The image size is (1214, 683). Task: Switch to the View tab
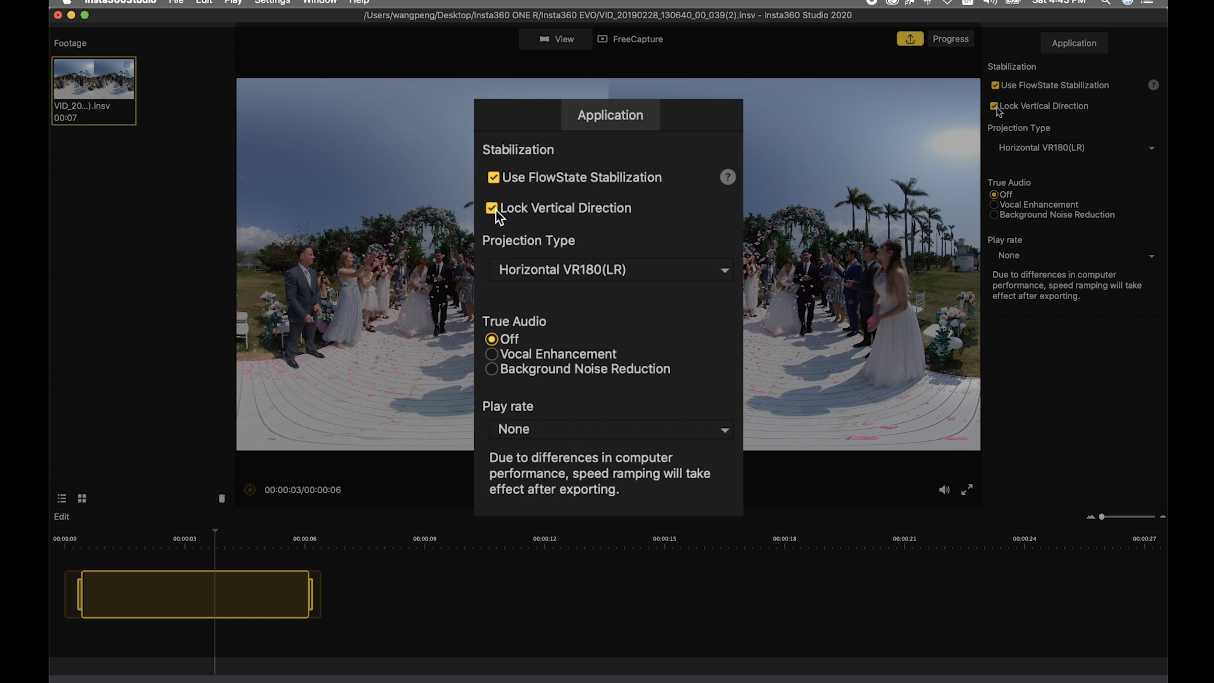click(556, 39)
